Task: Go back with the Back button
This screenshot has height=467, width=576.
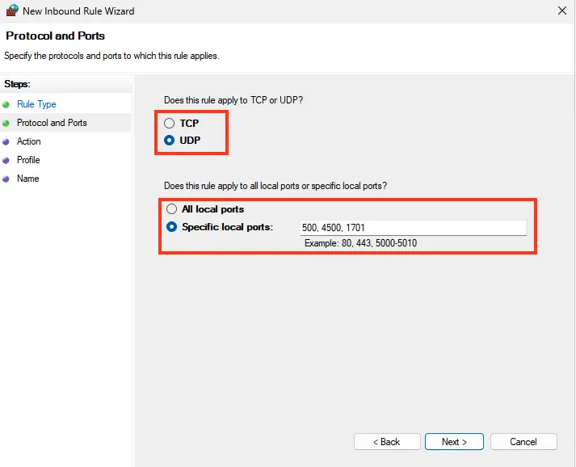Action: pyautogui.click(x=387, y=442)
